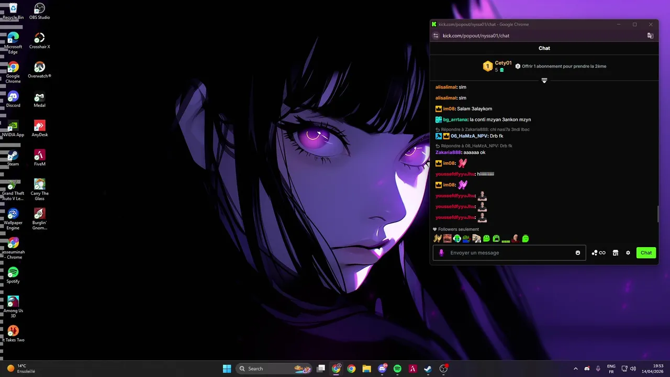Click the tray microphone icon
The image size is (670, 377).
[598, 369]
